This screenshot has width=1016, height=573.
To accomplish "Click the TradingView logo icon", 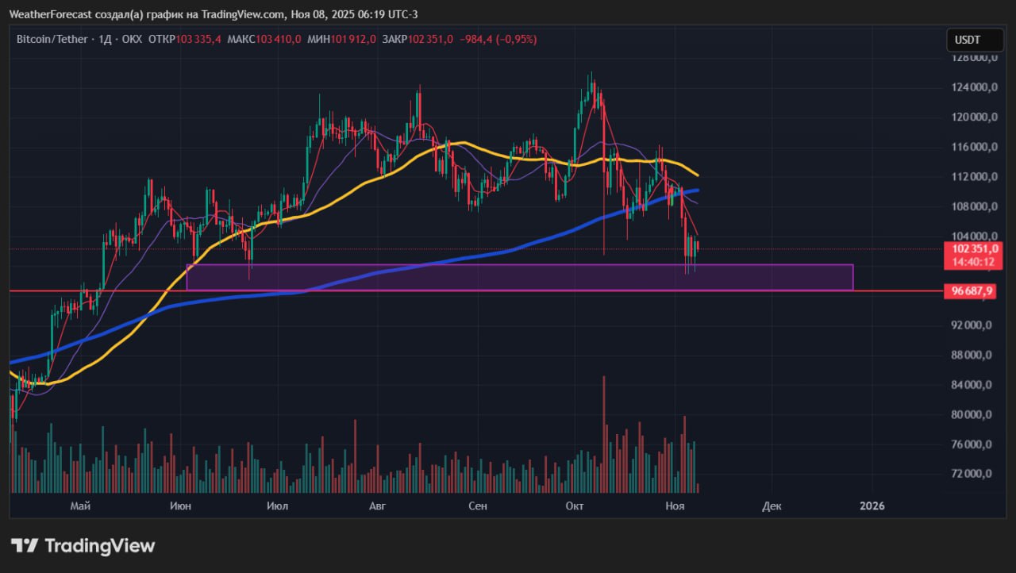I will (x=25, y=546).
